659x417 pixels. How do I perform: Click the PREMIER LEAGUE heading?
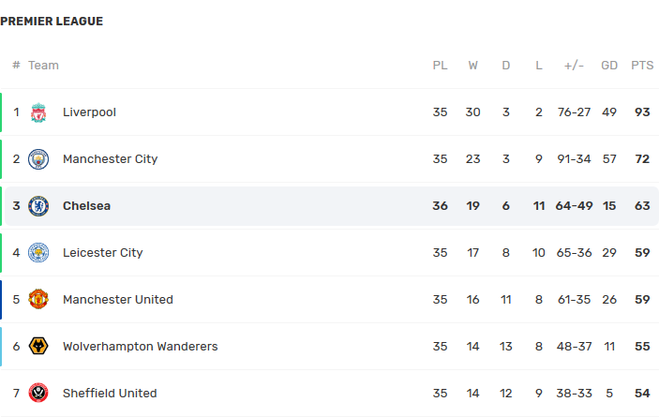pyautogui.click(x=52, y=21)
